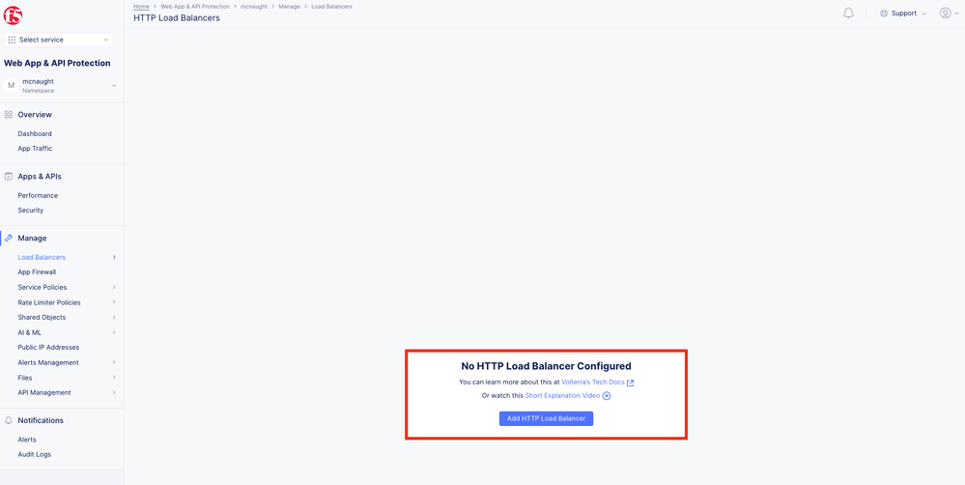The image size is (965, 485).
Task: Open Service Policies menu item
Action: (x=43, y=288)
